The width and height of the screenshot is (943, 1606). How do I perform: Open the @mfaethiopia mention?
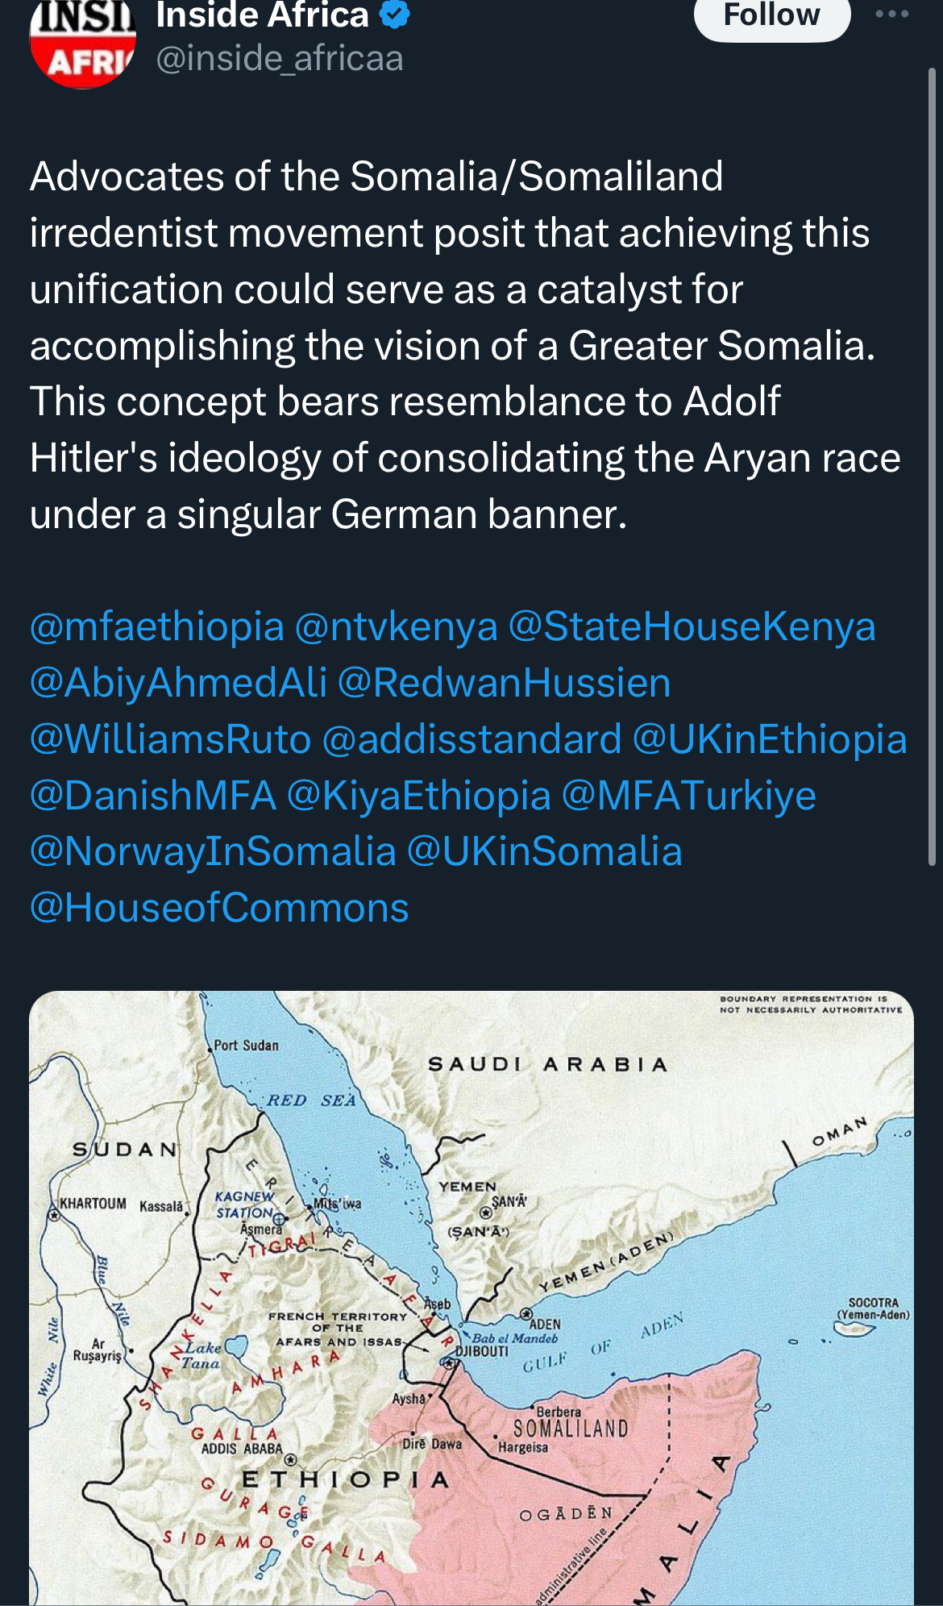click(x=157, y=626)
